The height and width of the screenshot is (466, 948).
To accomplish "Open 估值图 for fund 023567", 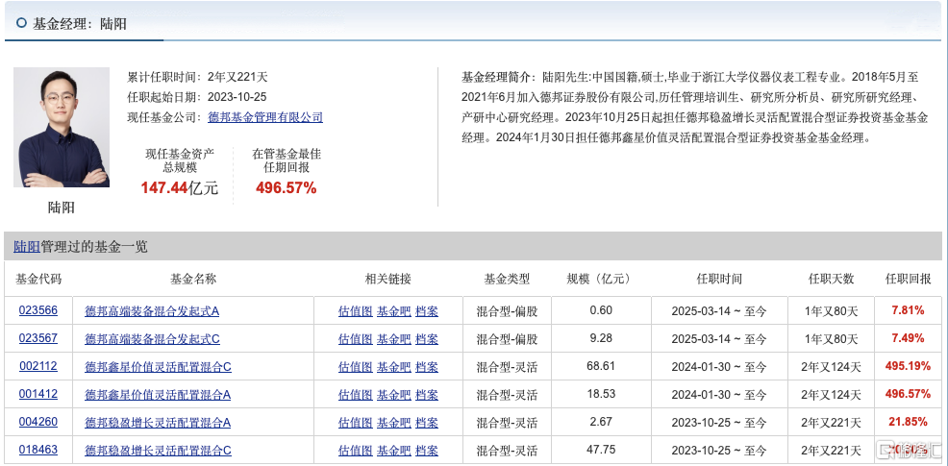I will coord(356,339).
